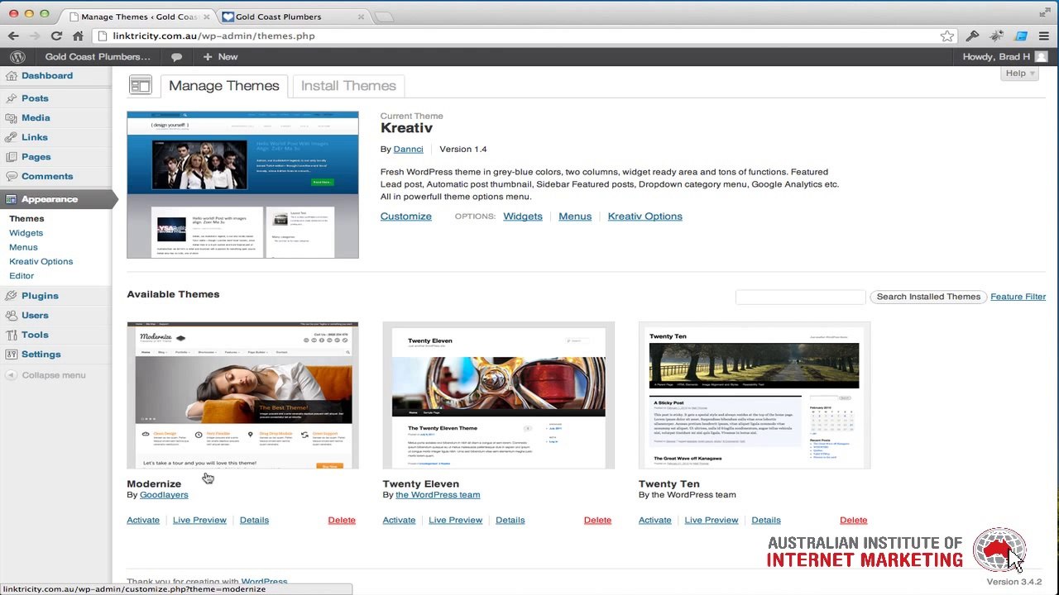Delete the Modernize theme
The width and height of the screenshot is (1059, 595).
pyautogui.click(x=342, y=521)
